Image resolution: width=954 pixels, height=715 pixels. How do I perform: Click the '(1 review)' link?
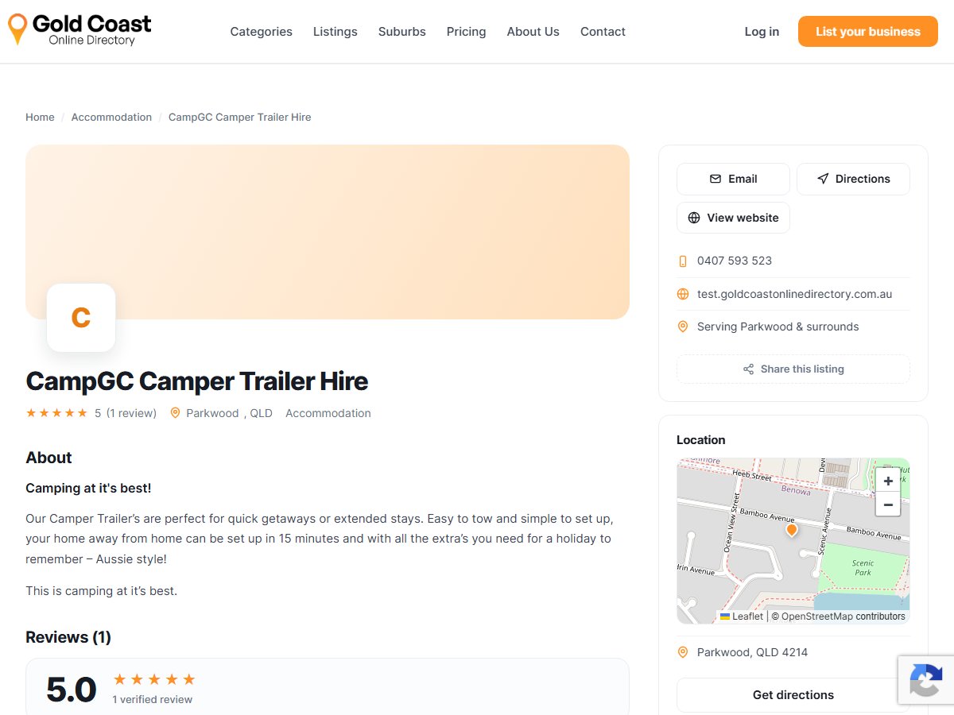(131, 413)
